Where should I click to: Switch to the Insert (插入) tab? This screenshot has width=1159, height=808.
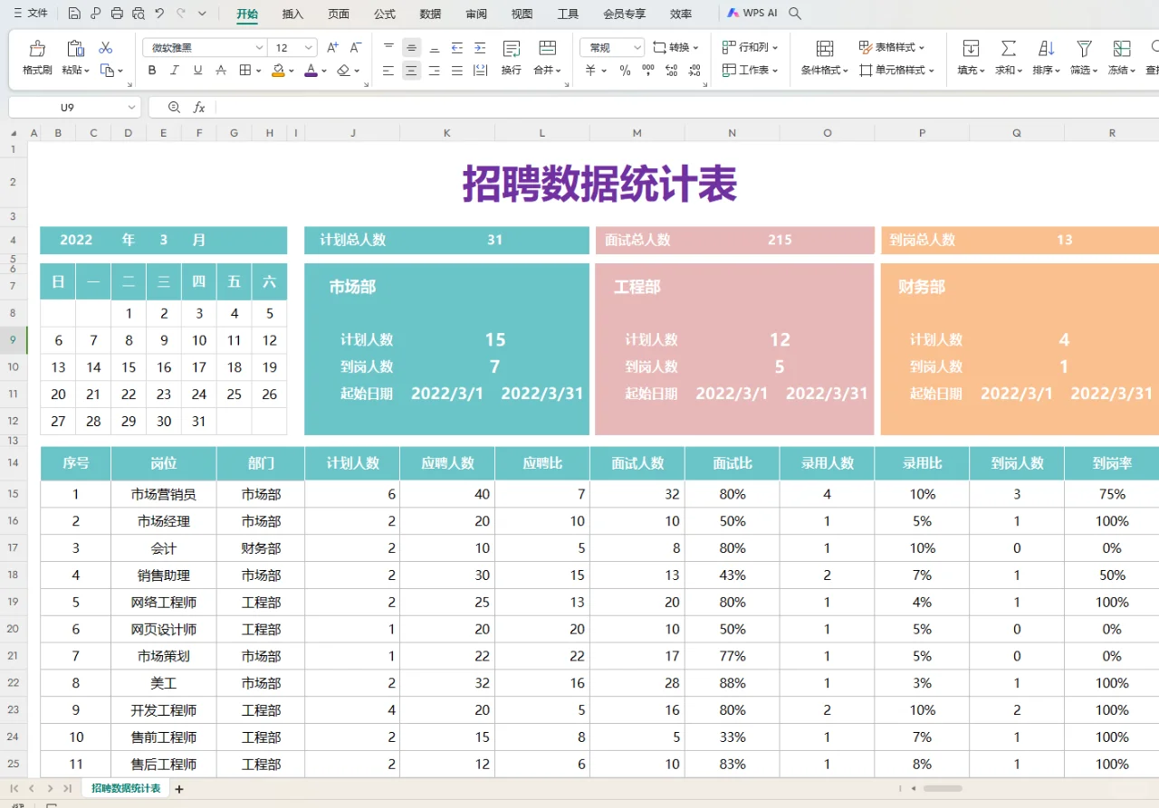coord(292,14)
